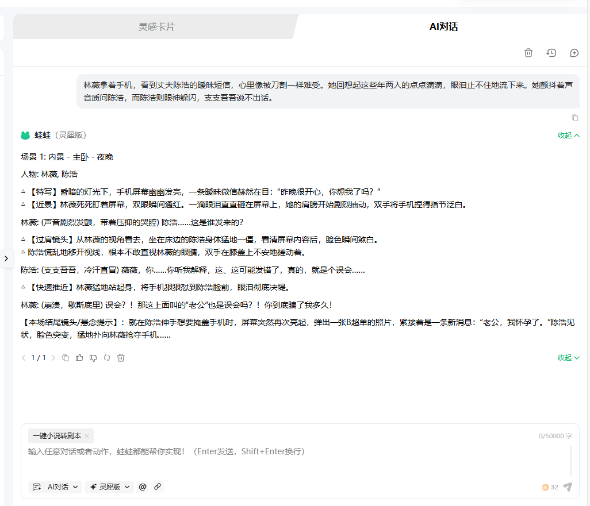
Task: Send the message with the paper plane icon
Action: point(568,487)
